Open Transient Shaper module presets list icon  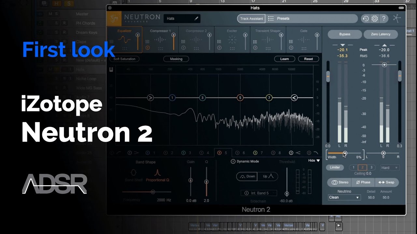tap(255, 42)
